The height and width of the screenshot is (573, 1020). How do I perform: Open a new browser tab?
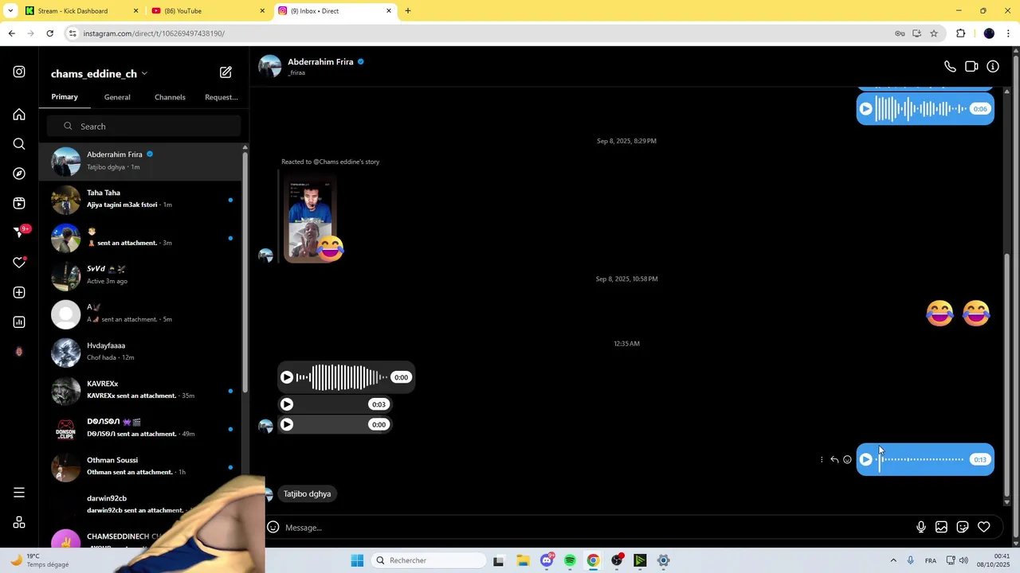pyautogui.click(x=408, y=11)
